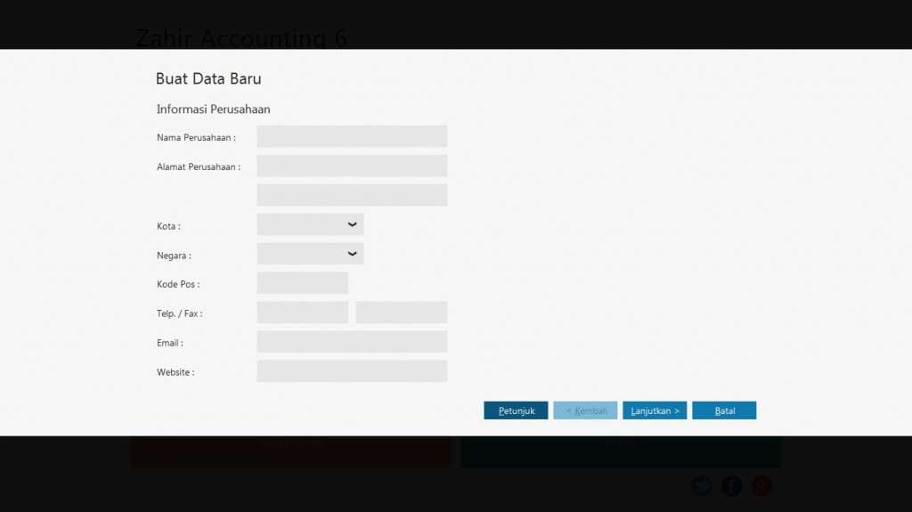Click the fax number field

401,313
